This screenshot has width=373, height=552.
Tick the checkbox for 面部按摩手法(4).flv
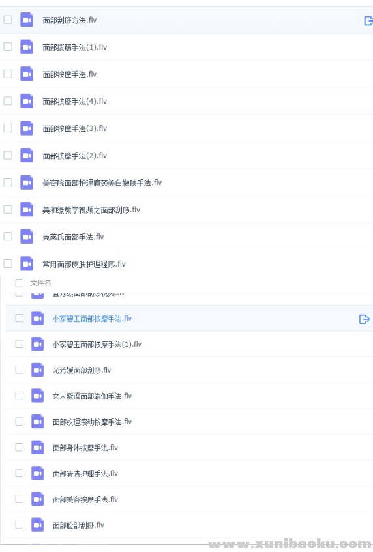pos(8,101)
